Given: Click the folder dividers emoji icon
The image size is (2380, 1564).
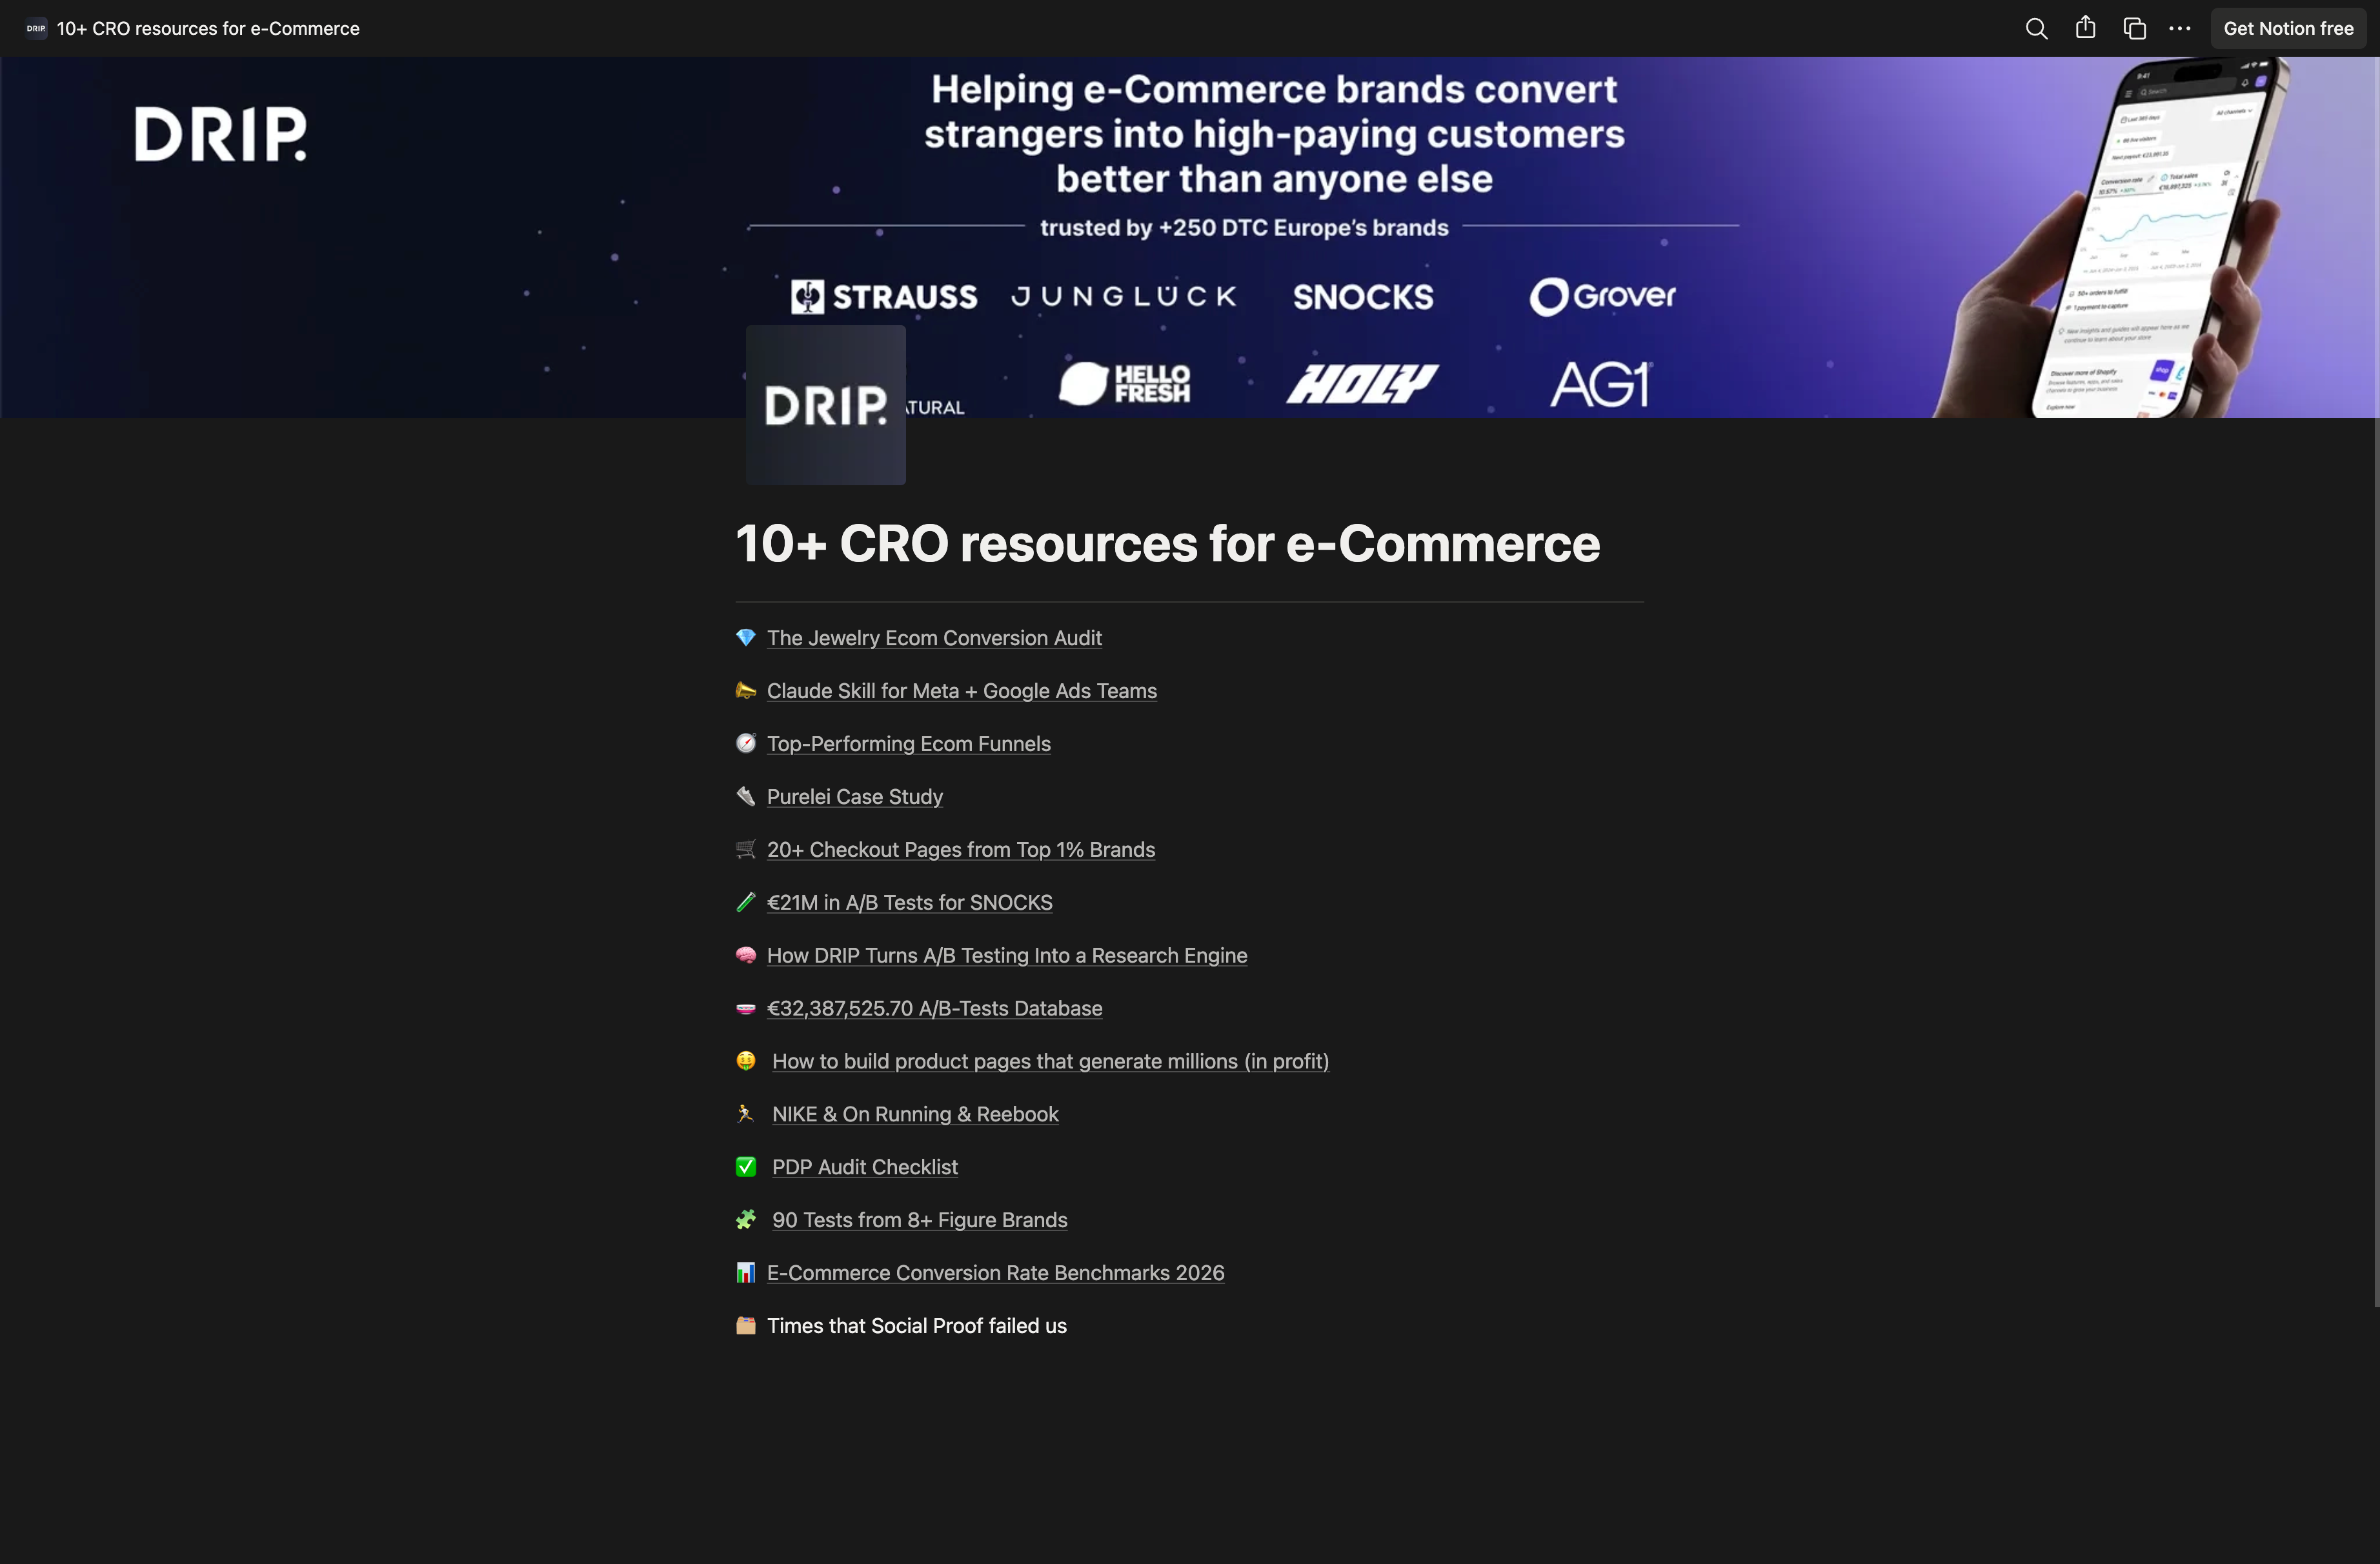Looking at the screenshot, I should click(x=746, y=1326).
